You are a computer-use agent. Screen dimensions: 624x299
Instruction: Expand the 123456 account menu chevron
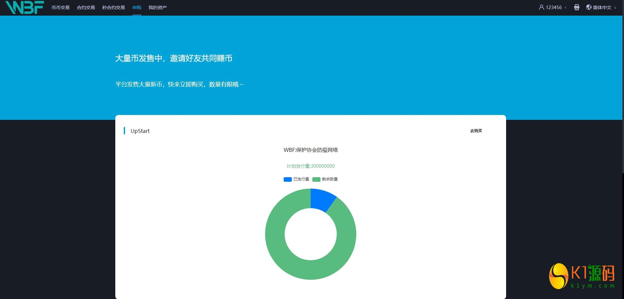click(x=565, y=7)
